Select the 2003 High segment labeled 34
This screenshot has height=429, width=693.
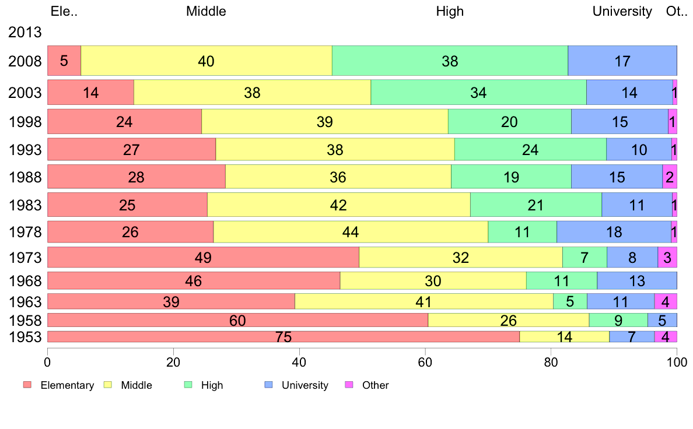click(479, 92)
